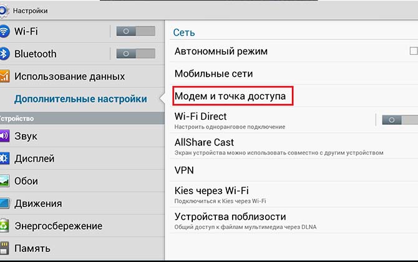
Task: Tap 'Экран устройства можно использовать' description
Action: coord(279,153)
